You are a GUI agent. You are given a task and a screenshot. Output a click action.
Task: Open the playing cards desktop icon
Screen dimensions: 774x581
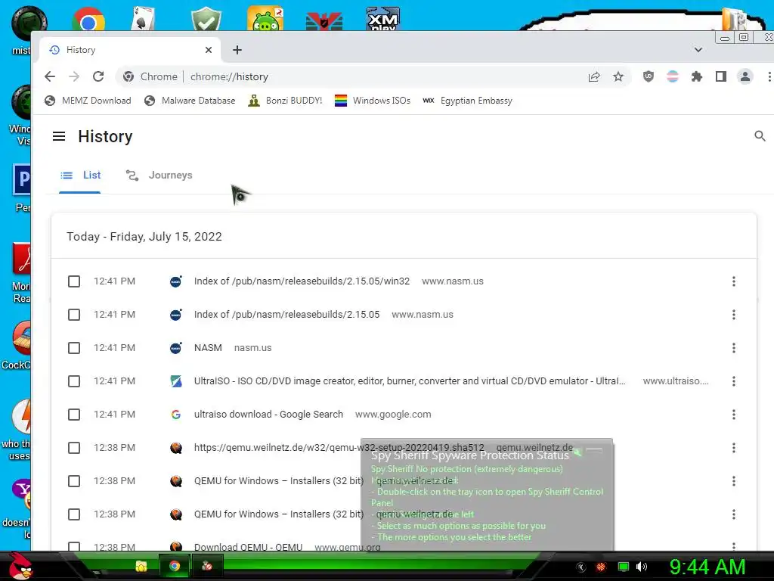[143, 20]
